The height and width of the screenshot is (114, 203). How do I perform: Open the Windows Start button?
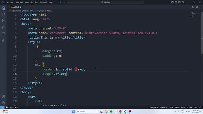(73, 111)
